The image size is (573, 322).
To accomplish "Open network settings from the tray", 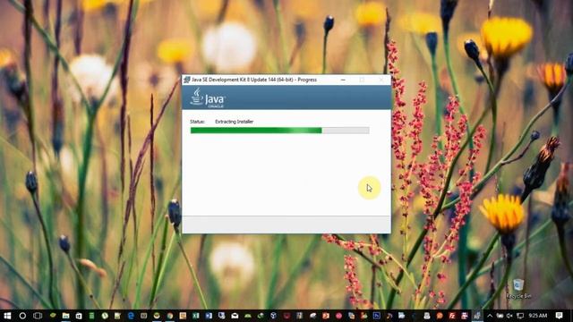I will coord(520,316).
